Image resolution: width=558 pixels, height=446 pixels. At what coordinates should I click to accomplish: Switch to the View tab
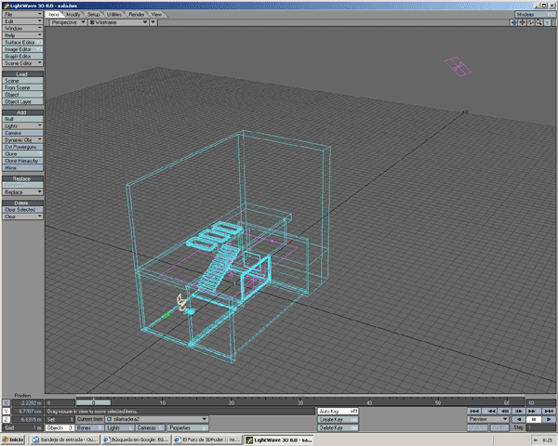(156, 15)
